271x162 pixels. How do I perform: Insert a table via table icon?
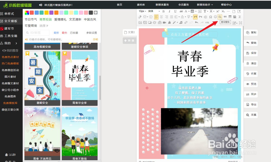pyautogui.click(x=230, y=17)
